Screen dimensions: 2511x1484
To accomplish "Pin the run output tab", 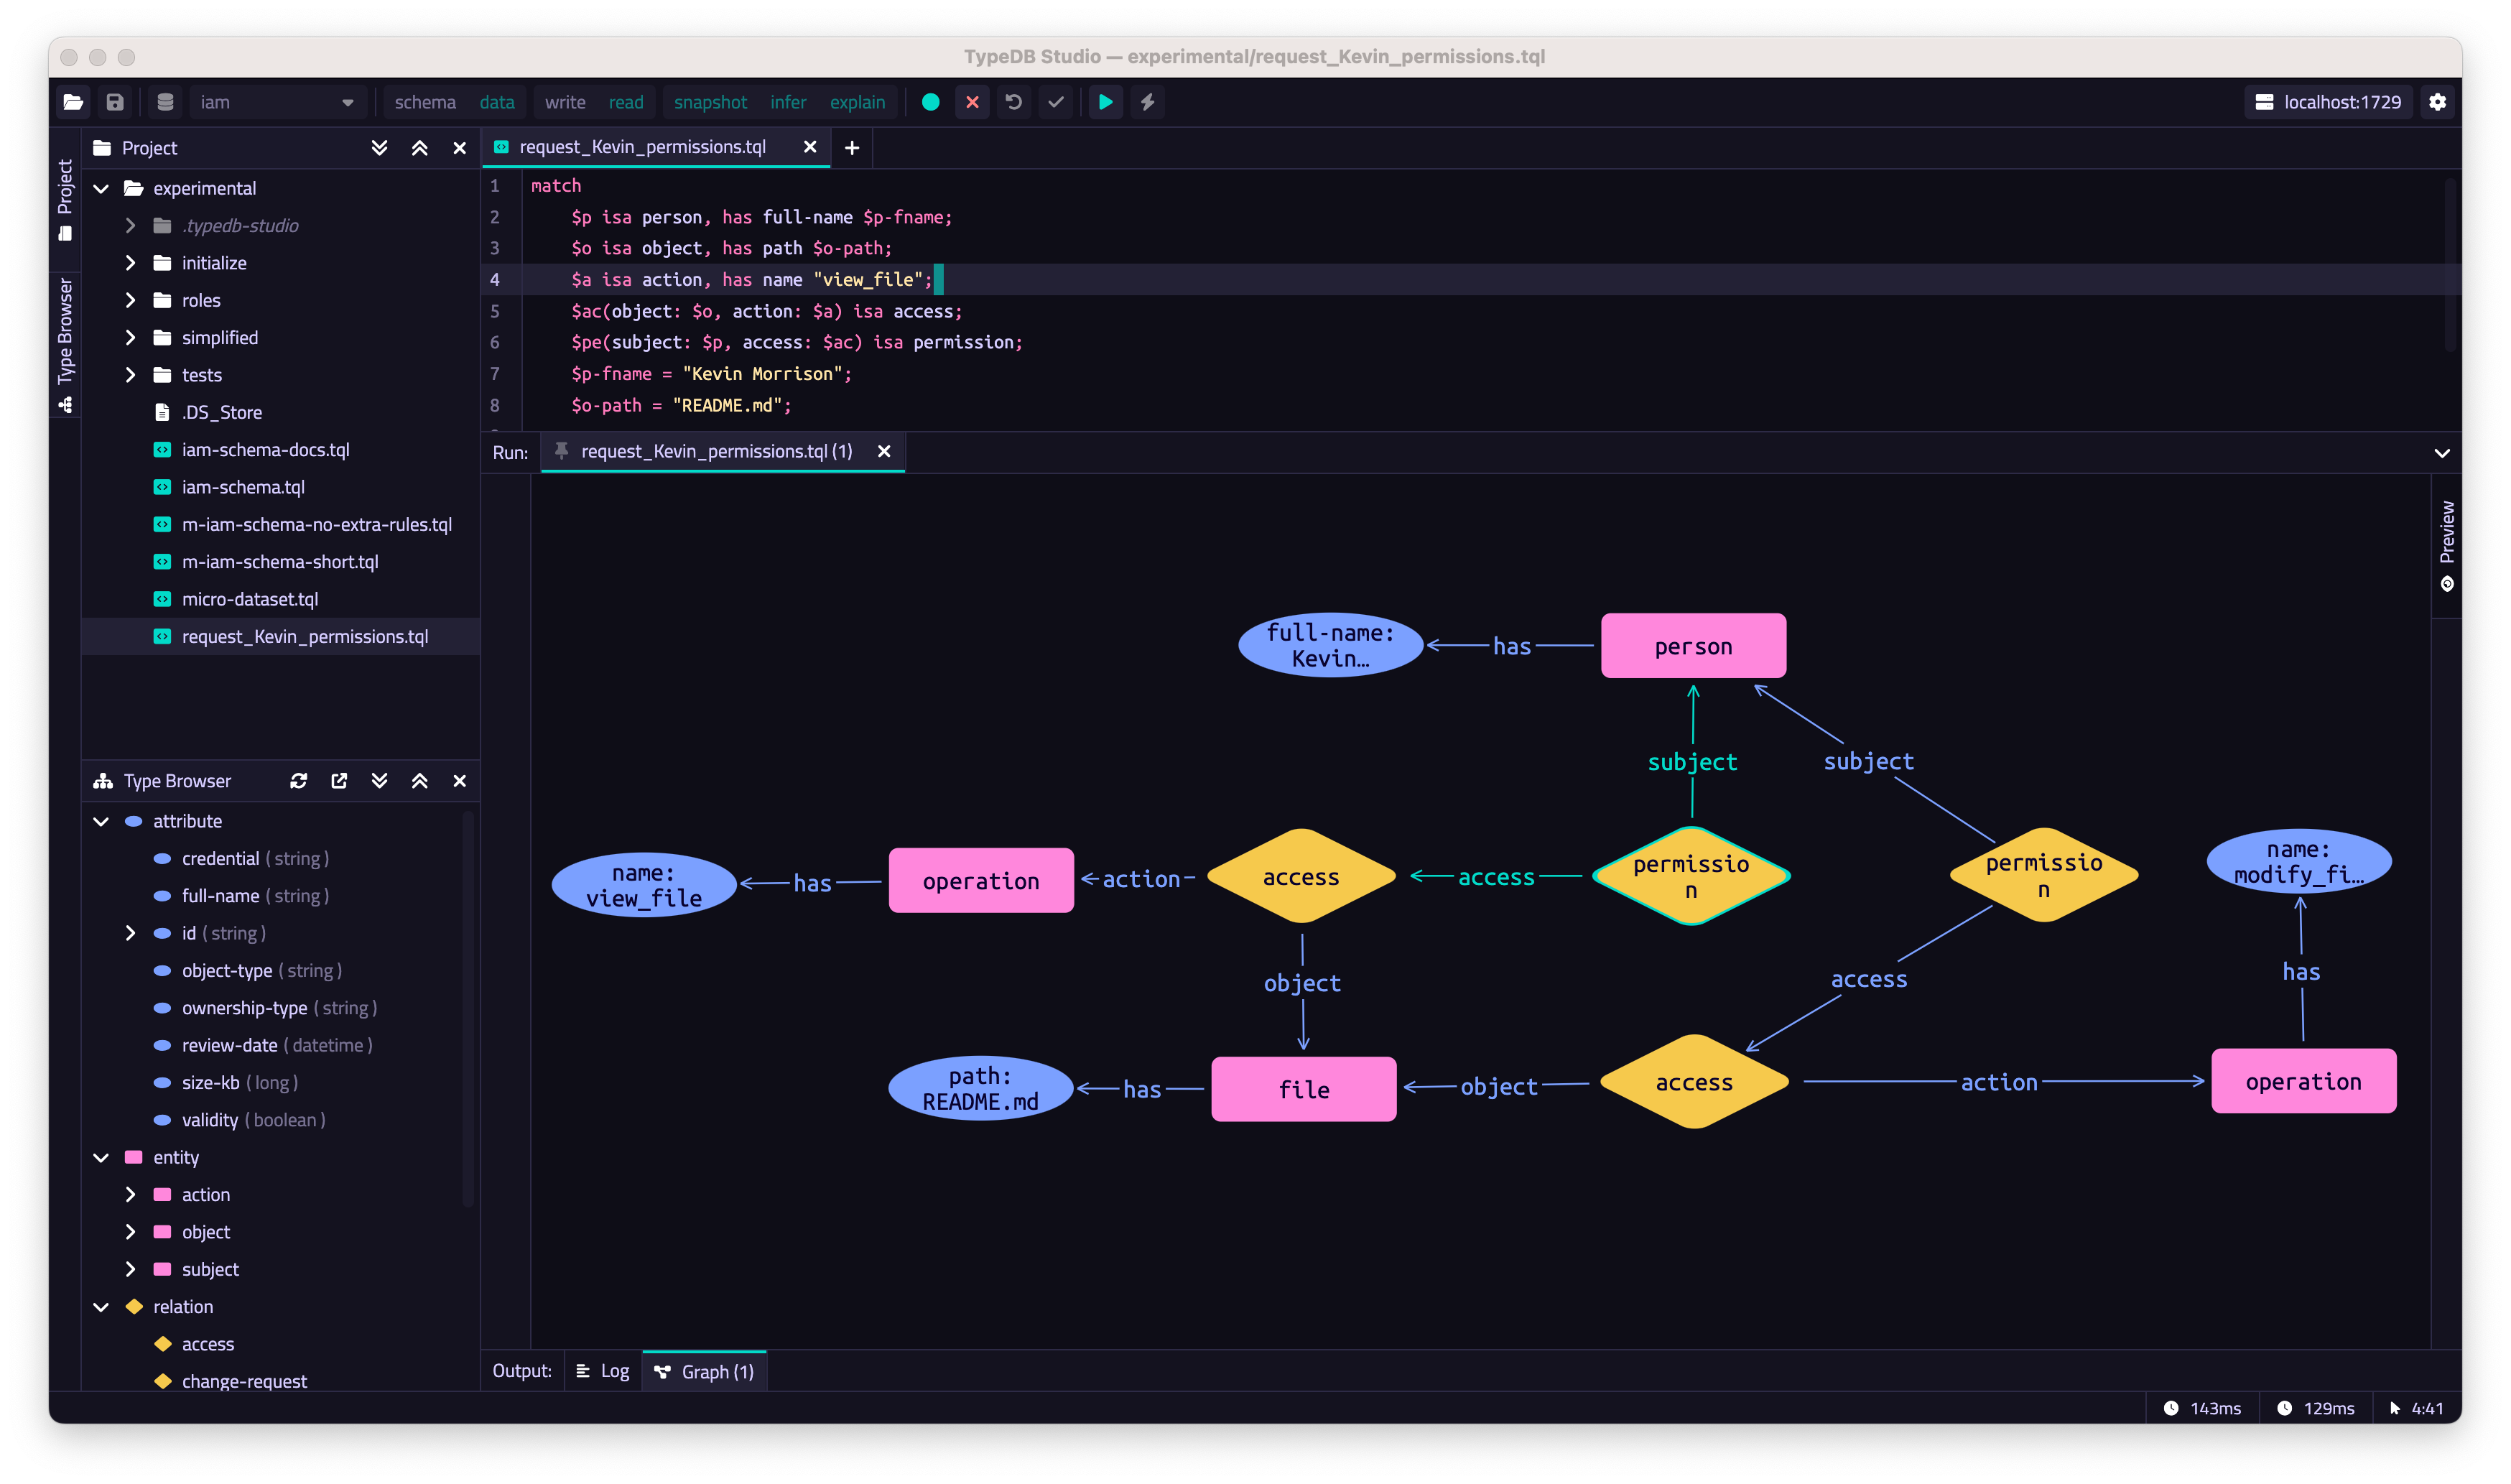I will 562,451.
